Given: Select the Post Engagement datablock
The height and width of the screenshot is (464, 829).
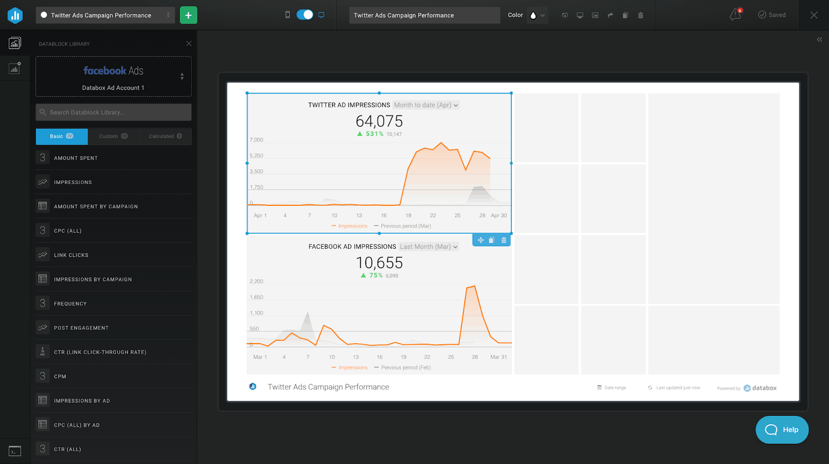Looking at the screenshot, I should [113, 328].
